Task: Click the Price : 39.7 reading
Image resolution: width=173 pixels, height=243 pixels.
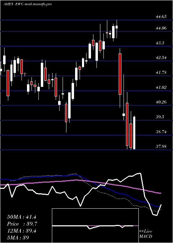Action: tap(22, 224)
